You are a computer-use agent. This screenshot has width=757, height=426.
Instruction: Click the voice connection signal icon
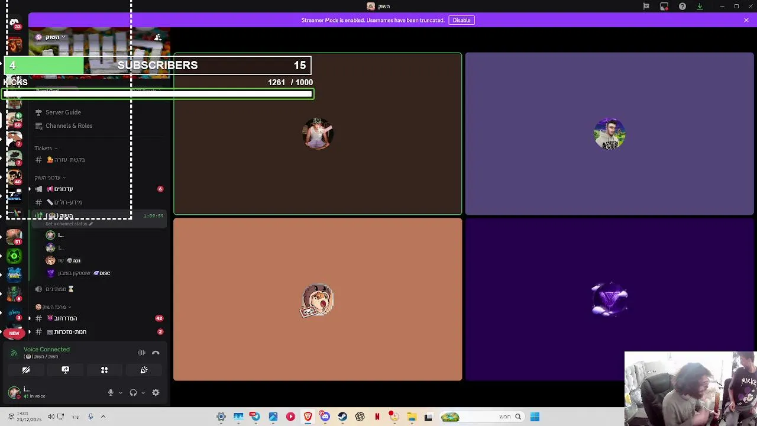tap(14, 353)
